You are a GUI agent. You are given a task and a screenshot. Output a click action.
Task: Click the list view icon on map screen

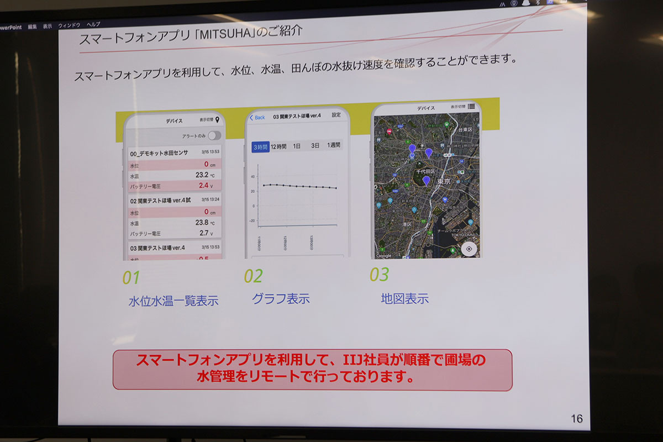(x=471, y=106)
